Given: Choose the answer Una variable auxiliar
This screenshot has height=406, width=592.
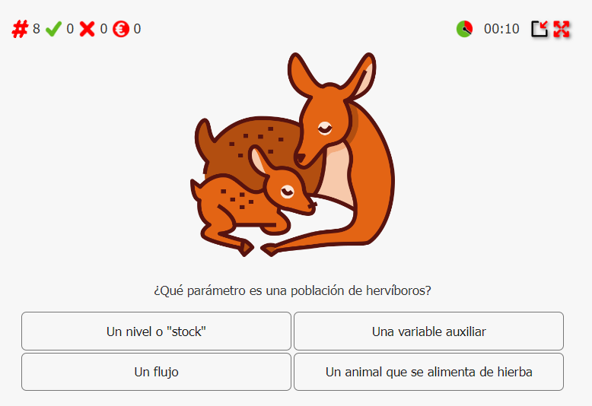Looking at the screenshot, I should tap(428, 331).
